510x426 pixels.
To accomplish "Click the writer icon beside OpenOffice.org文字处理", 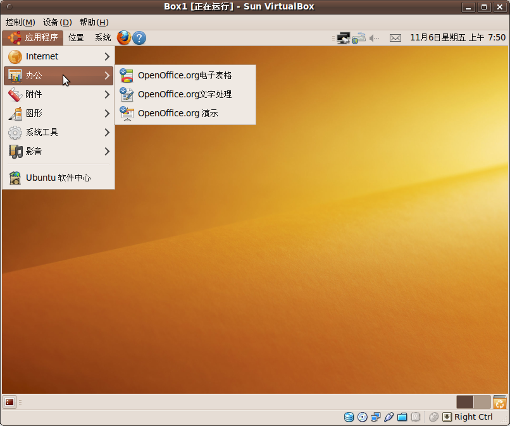I will point(126,94).
